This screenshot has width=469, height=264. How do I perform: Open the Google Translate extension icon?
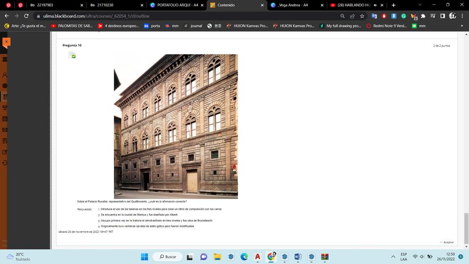click(x=374, y=16)
